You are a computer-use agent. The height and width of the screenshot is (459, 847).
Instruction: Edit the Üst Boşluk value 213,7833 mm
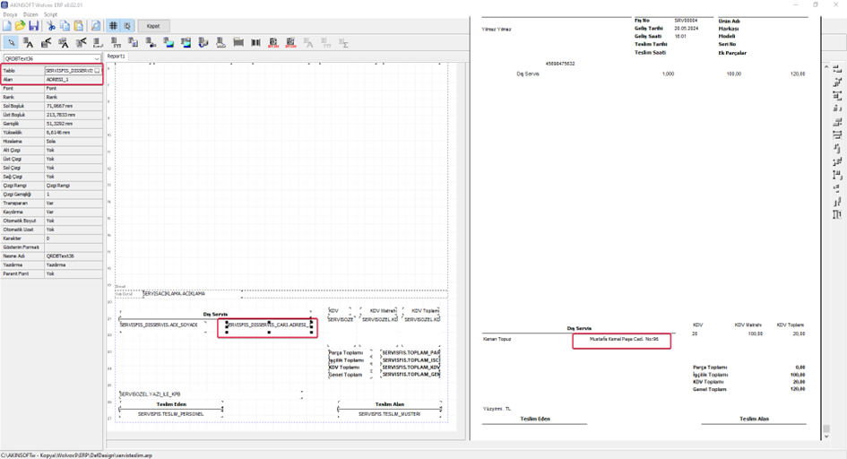[73, 115]
